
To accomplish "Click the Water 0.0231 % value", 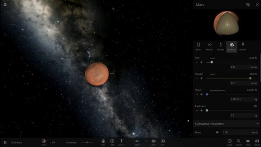I will pyautogui.click(x=252, y=90).
